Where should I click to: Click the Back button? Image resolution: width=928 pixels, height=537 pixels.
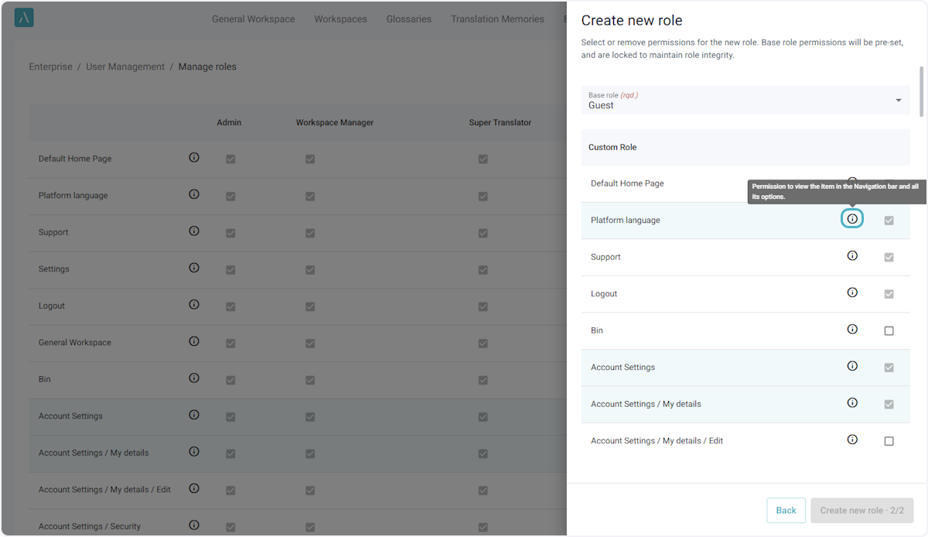(786, 511)
